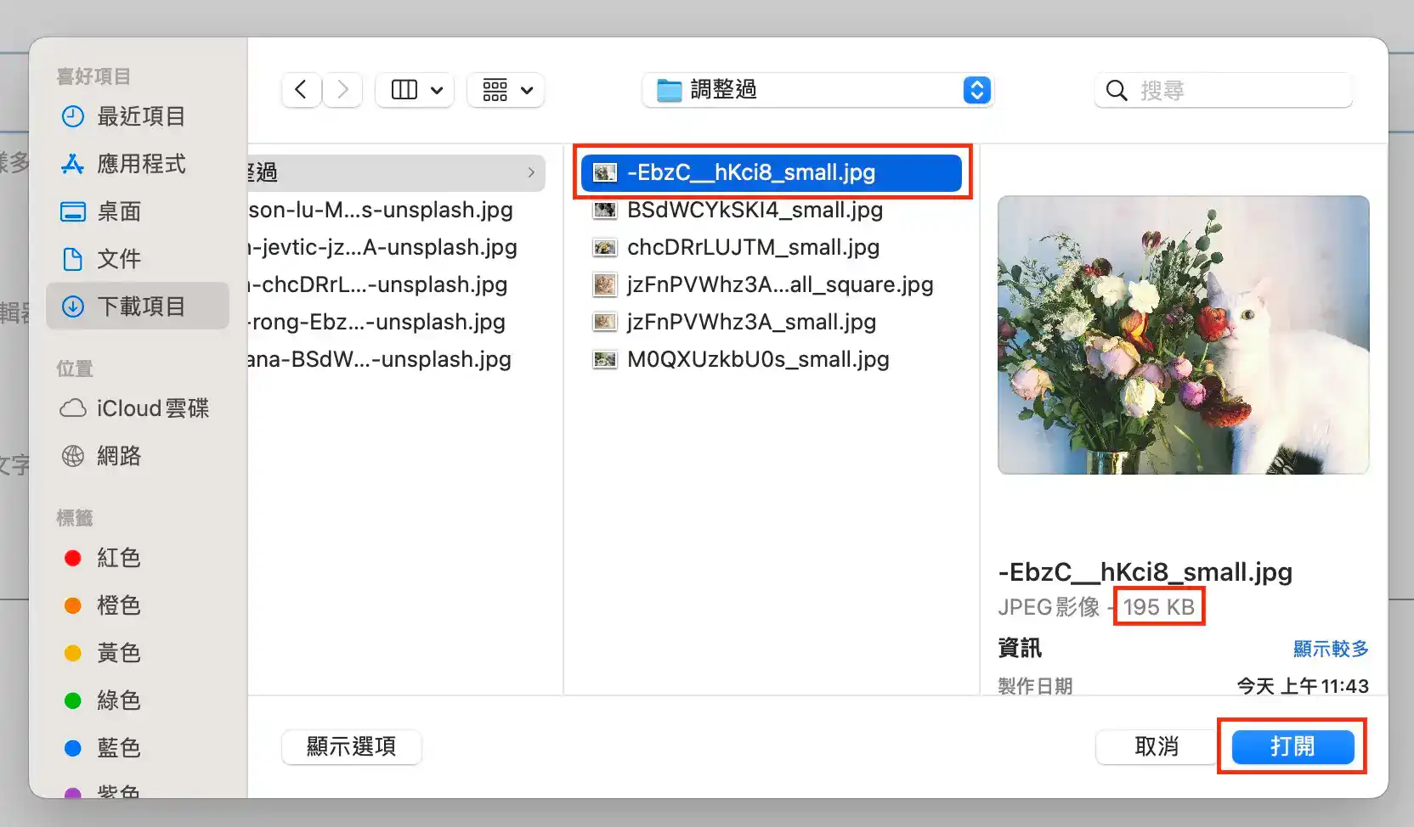Click the 顯示選項 button

351,746
